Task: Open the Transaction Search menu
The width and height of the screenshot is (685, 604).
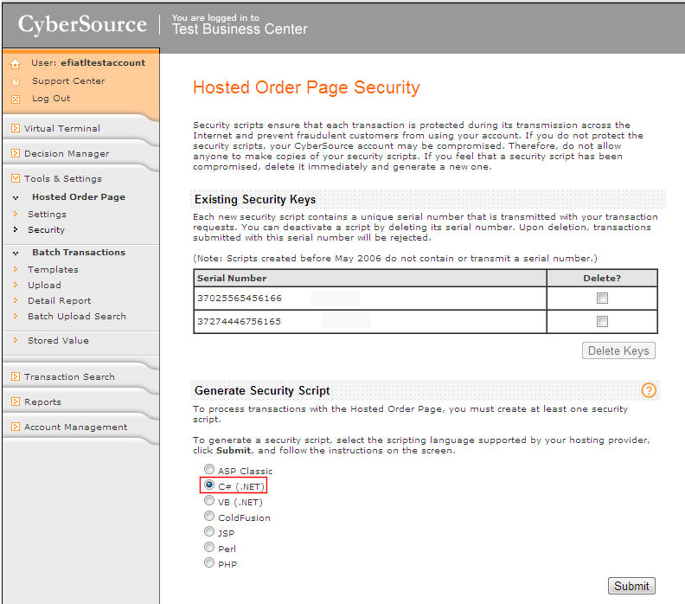Action: [x=69, y=376]
